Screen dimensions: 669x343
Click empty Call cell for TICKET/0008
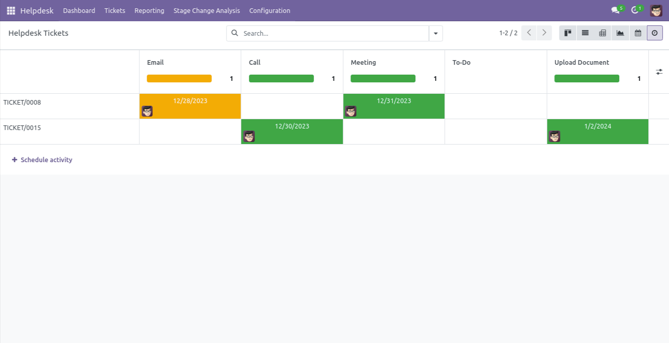292,106
